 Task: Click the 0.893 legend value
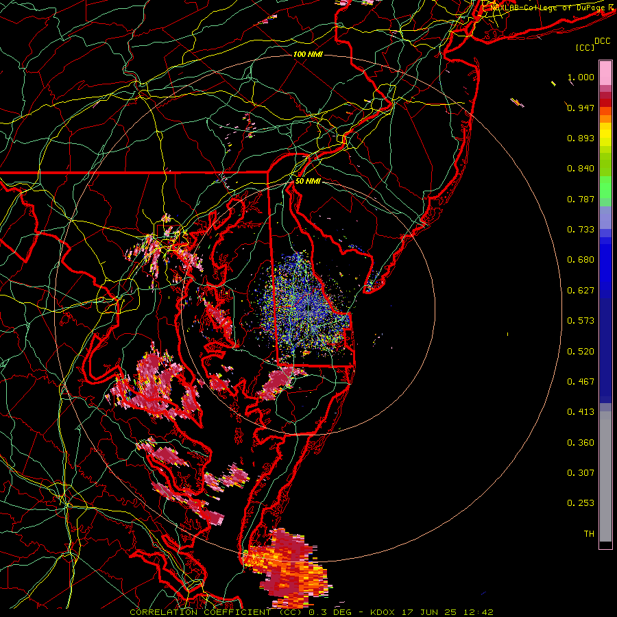(x=581, y=138)
